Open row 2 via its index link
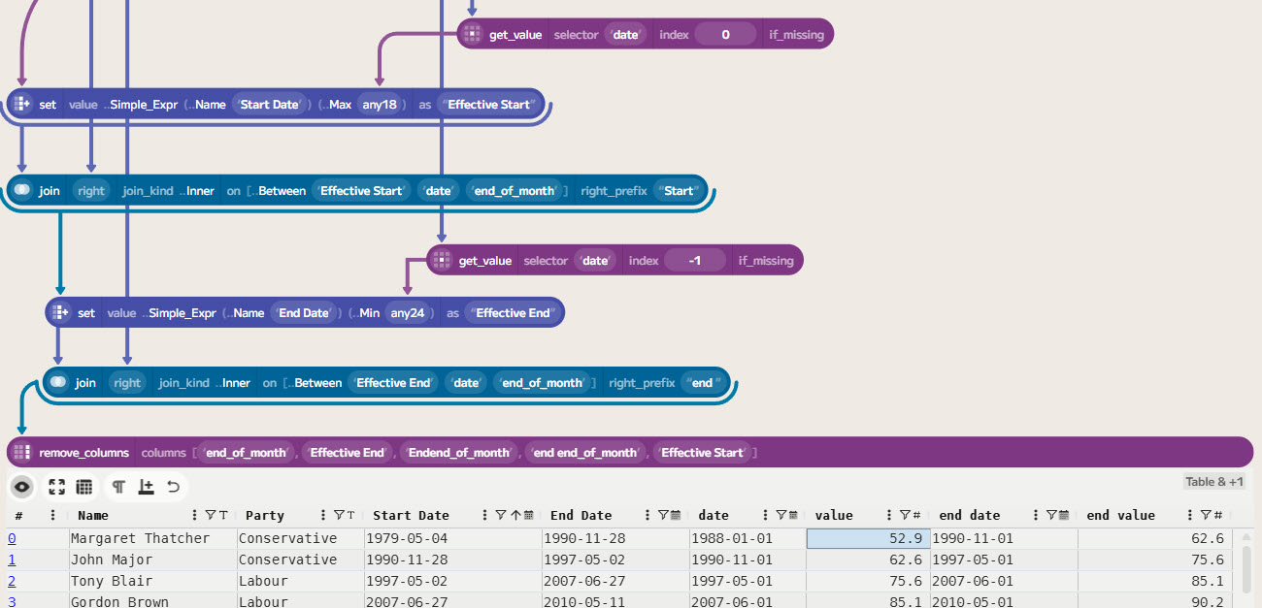This screenshot has width=1262, height=608. [10, 581]
